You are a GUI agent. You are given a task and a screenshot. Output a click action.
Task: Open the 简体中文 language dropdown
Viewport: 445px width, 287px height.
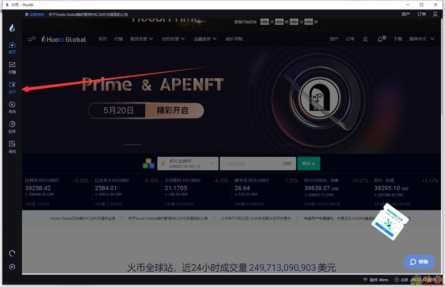click(x=422, y=39)
